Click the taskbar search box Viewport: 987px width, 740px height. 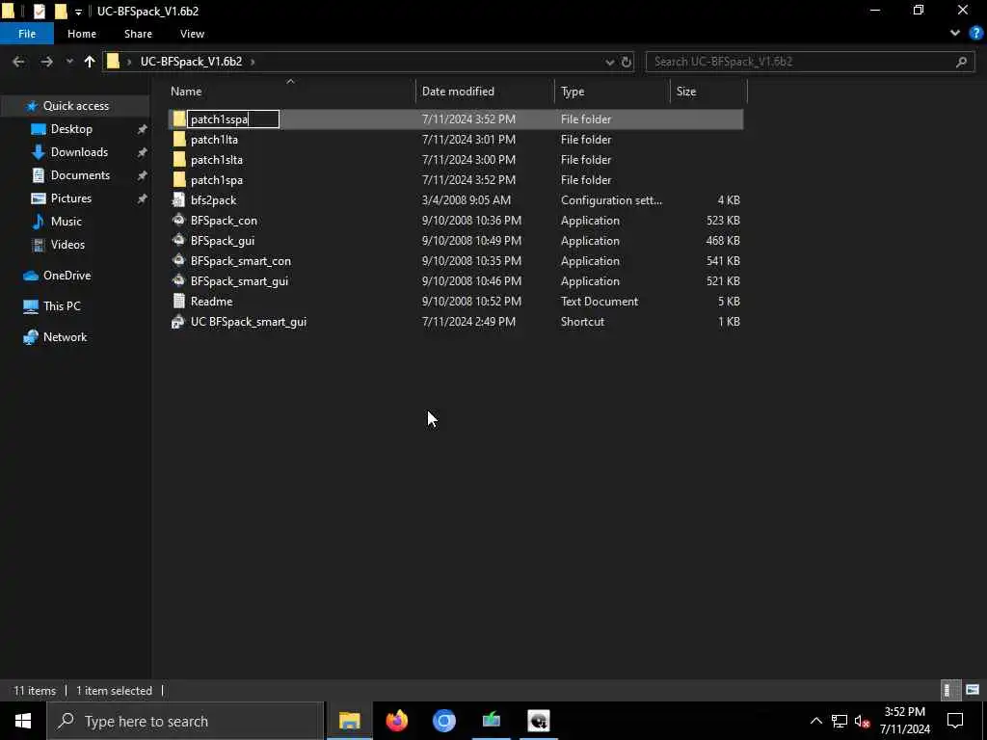point(186,721)
